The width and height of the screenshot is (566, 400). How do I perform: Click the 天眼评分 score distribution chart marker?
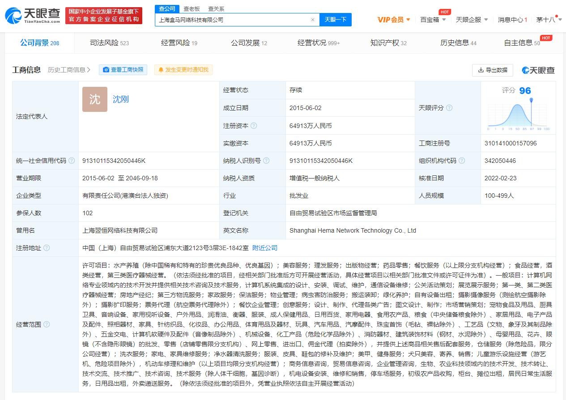531,101
